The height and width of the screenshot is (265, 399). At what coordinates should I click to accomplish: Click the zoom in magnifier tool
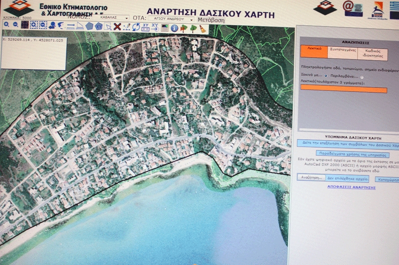coord(5,25)
